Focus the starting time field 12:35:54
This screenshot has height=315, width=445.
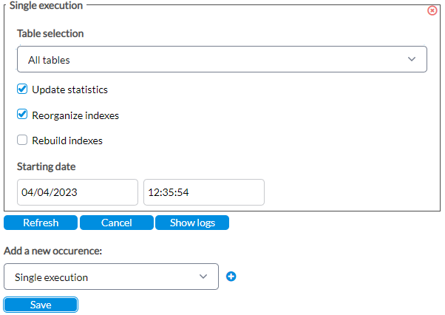[204, 192]
